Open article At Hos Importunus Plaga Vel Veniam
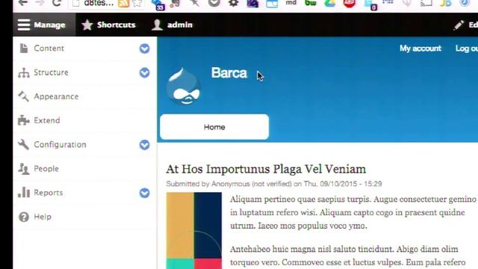 point(266,169)
